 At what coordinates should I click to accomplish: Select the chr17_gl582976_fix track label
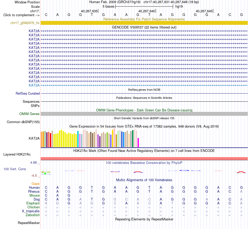point(25,23)
